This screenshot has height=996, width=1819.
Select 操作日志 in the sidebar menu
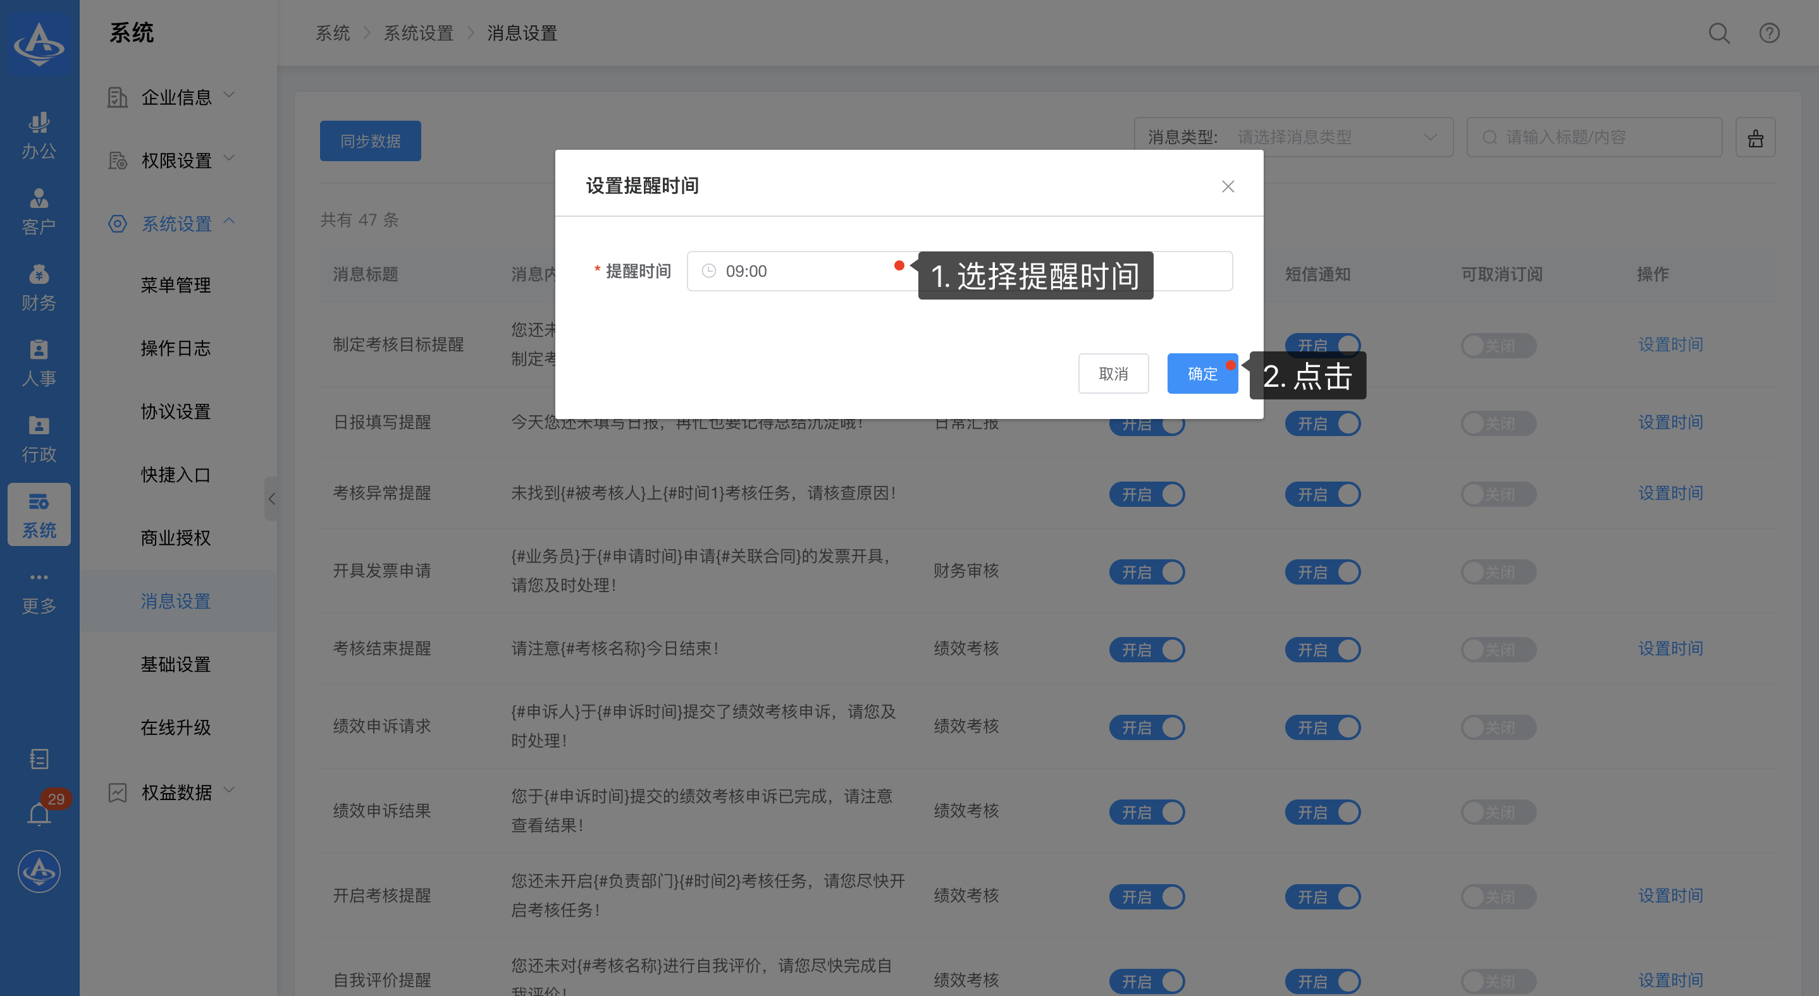pyautogui.click(x=175, y=348)
